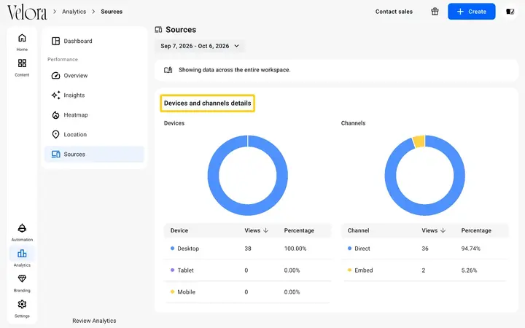Click the 94.74% Direct percentage
The height and width of the screenshot is (328, 525).
pos(471,249)
